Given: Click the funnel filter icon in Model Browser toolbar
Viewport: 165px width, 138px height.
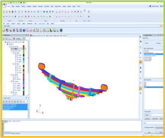Looking at the screenshot, I should tap(24, 38).
